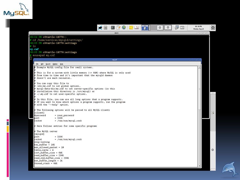Click the [client] section line

point(39,113)
